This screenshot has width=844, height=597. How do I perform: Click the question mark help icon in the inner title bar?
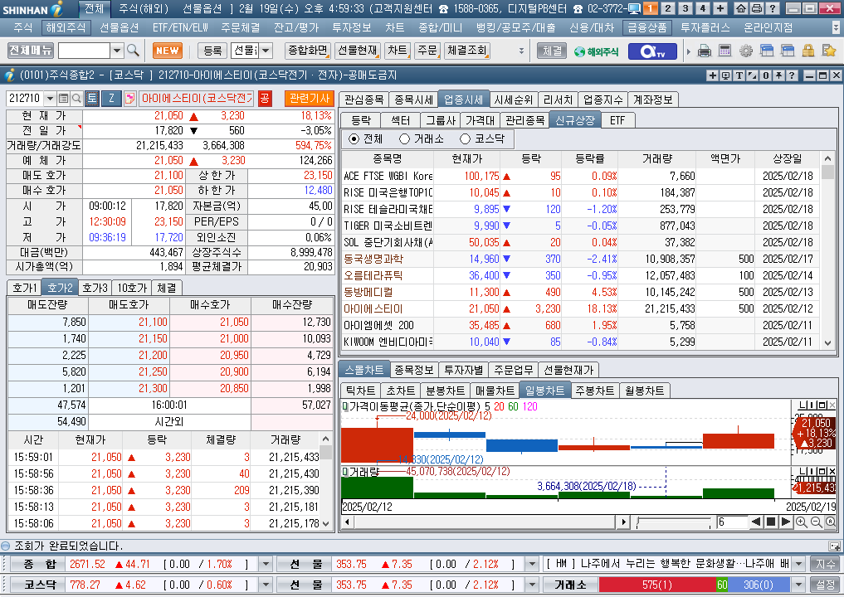792,75
